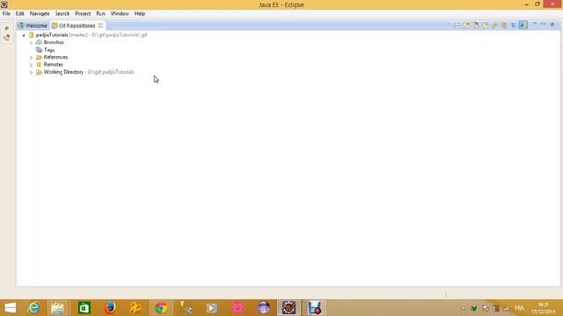Open the Project menu
This screenshot has width=563, height=316.
click(x=83, y=14)
